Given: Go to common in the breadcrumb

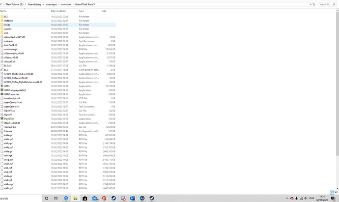Looking at the screenshot, I should (x=66, y=4).
